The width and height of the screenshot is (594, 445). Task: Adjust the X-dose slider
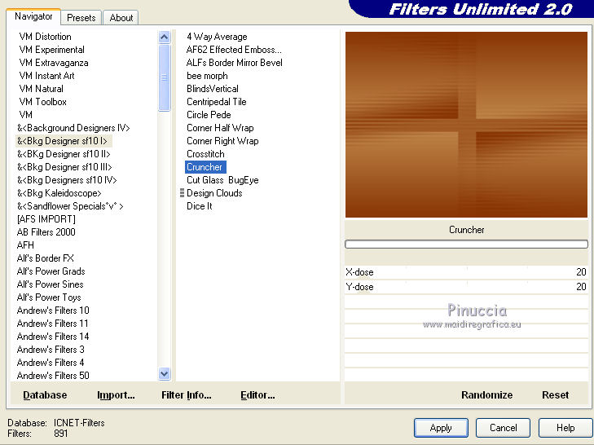pyautogui.click(x=466, y=272)
